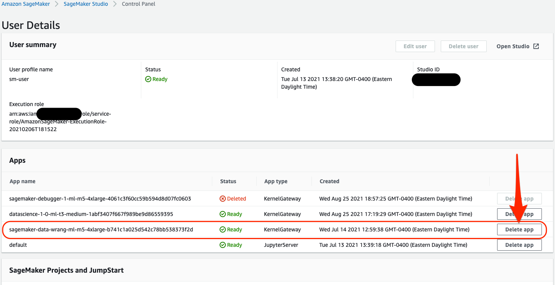The width and height of the screenshot is (555, 285).
Task: Click the user Created date Tue Jul 13 2021 13:38:20
Action: 337,83
